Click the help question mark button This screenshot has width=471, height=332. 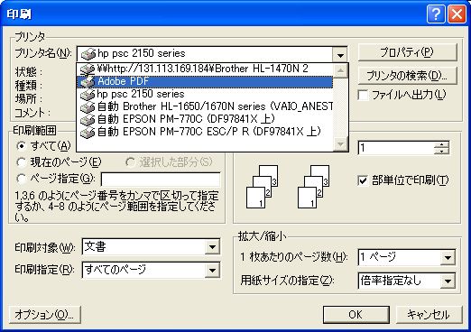(436, 14)
